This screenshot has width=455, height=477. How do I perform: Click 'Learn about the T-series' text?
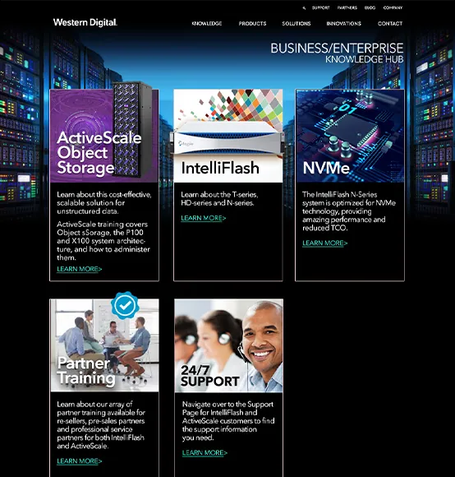pos(219,199)
